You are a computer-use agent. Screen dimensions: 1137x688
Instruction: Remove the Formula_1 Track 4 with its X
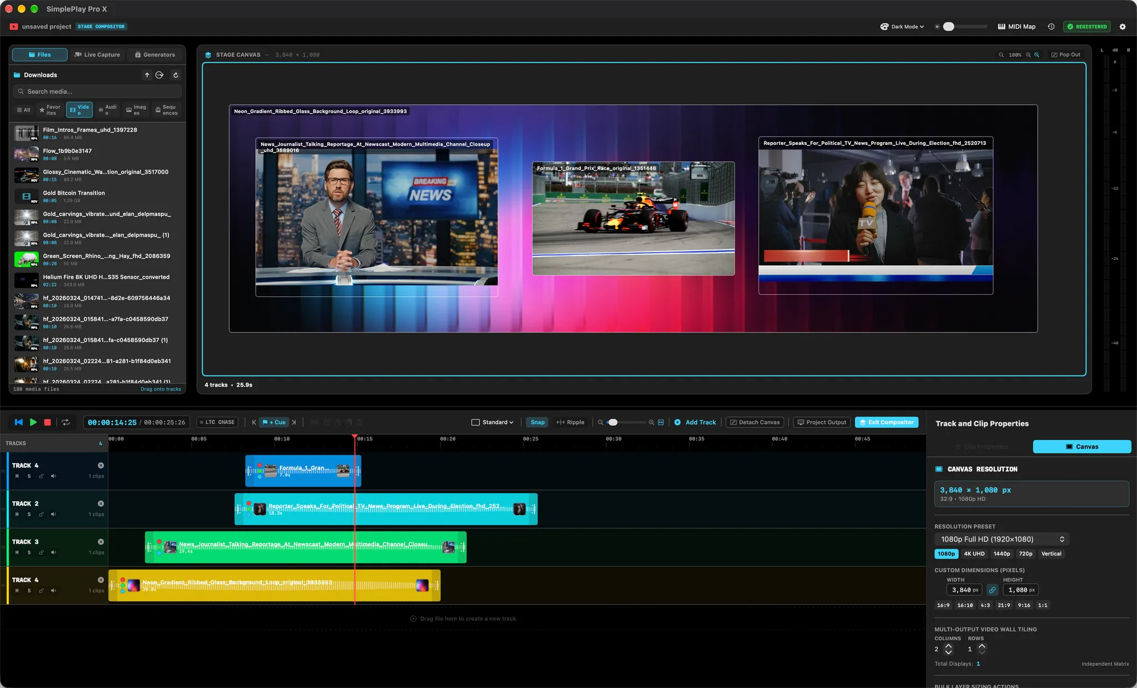(x=100, y=465)
